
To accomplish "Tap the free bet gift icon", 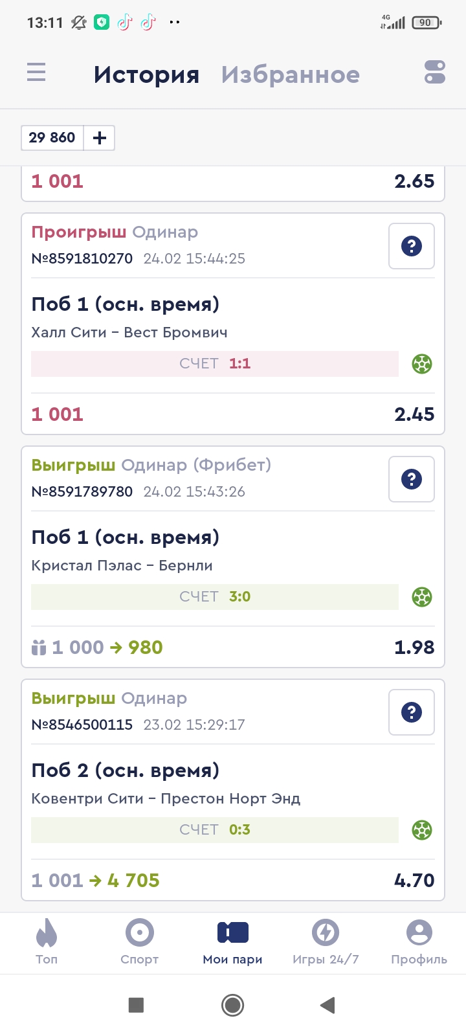I will click(39, 647).
